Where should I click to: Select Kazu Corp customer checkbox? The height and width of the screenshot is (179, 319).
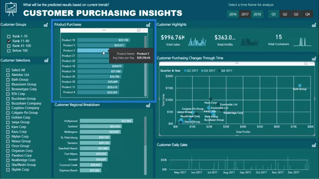[8, 132]
